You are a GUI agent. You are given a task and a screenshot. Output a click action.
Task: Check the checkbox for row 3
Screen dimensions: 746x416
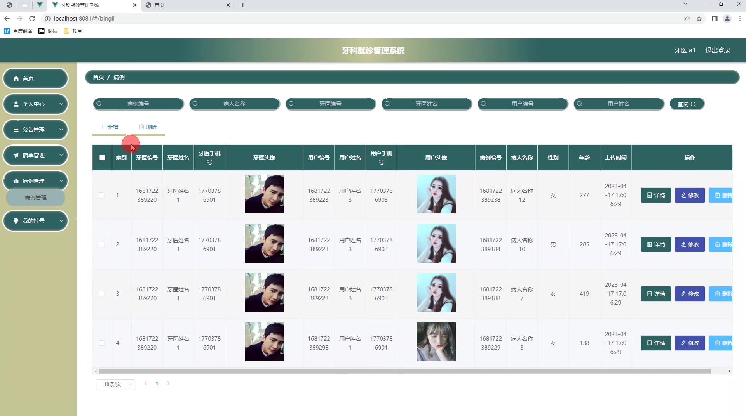[x=102, y=294]
